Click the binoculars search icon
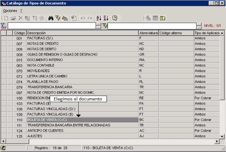 pyautogui.click(x=51, y=18)
